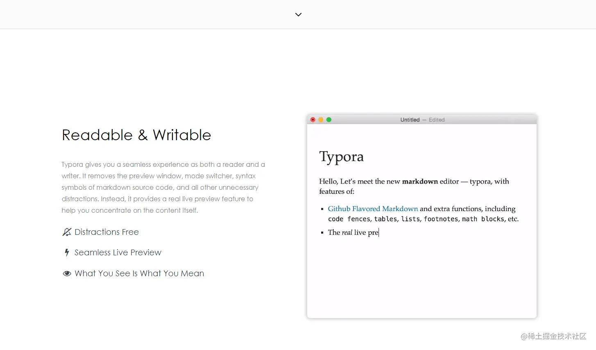Click the eye icon beside What You See
Viewport: 596px width, 350px height.
coord(67,273)
